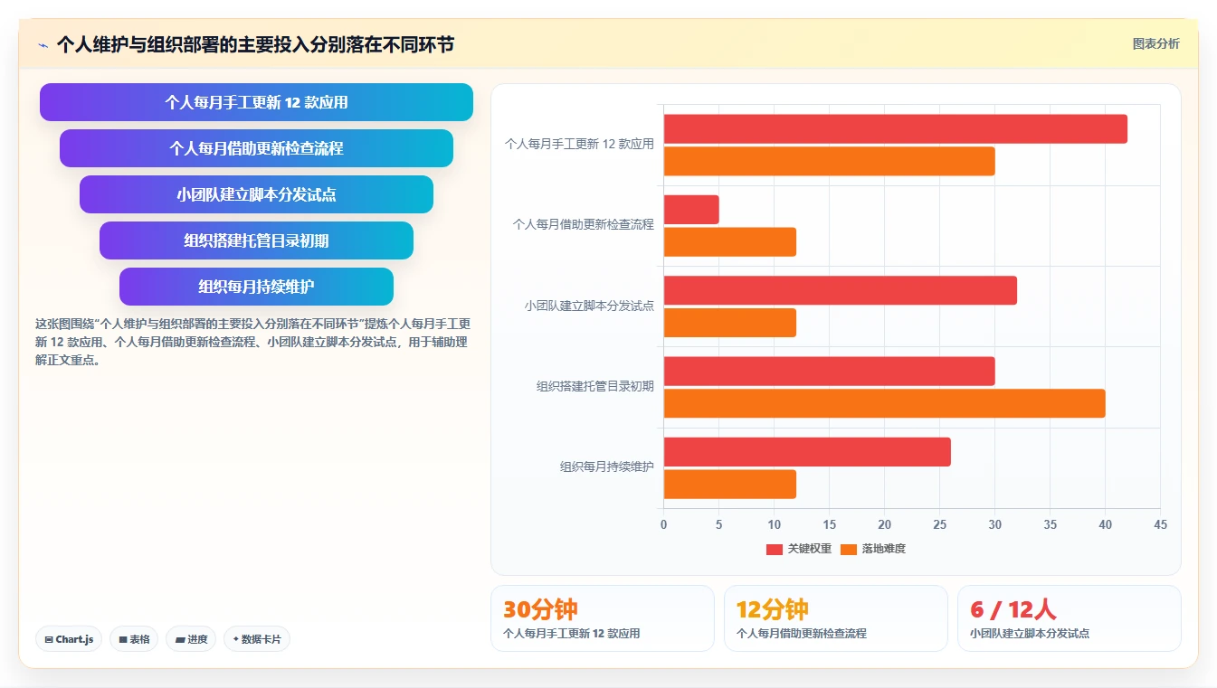Click the x-axis tick value 45
1217x688 pixels.
point(1161,525)
